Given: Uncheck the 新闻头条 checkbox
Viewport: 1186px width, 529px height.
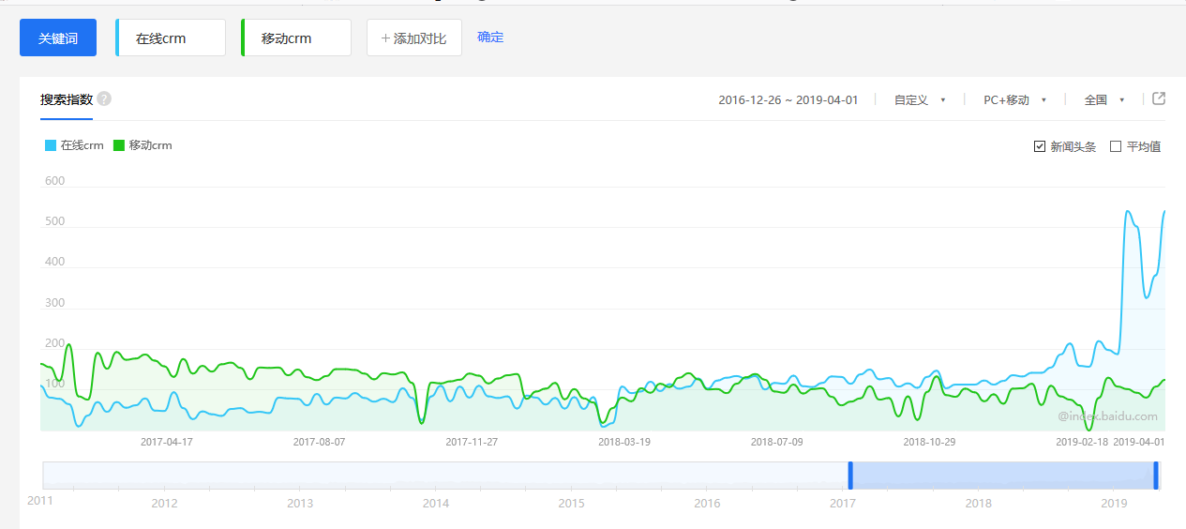Looking at the screenshot, I should tap(1040, 146).
